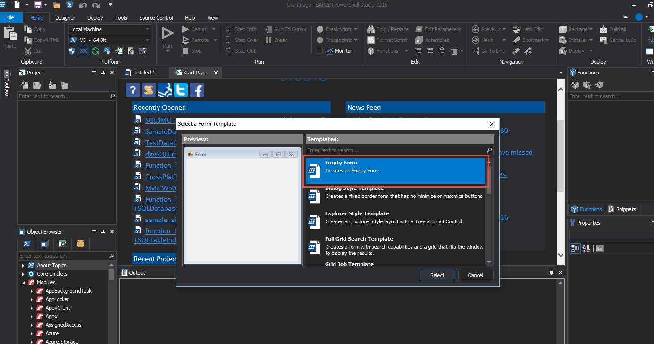654x344 pixels.
Task: Click the database cylinder icon in Object Browser
Action: (x=80, y=244)
